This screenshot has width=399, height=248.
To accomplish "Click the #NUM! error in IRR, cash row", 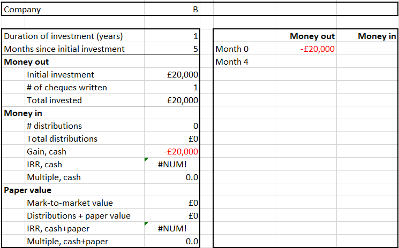I will coord(172,165).
